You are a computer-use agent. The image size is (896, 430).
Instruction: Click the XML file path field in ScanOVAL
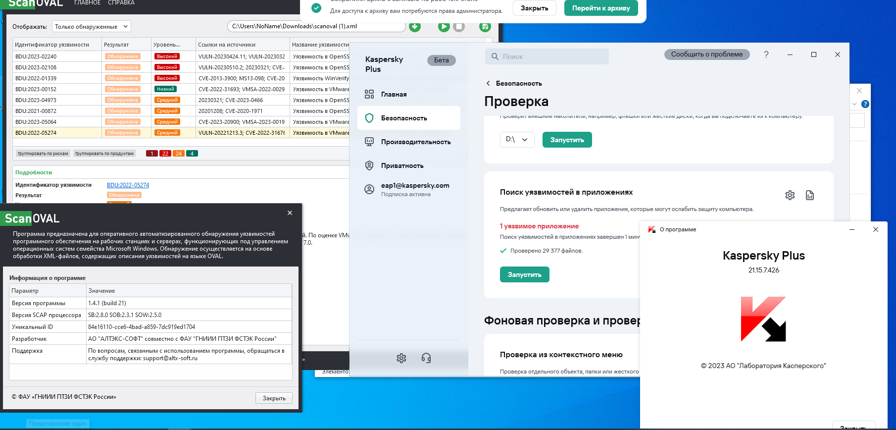317,27
